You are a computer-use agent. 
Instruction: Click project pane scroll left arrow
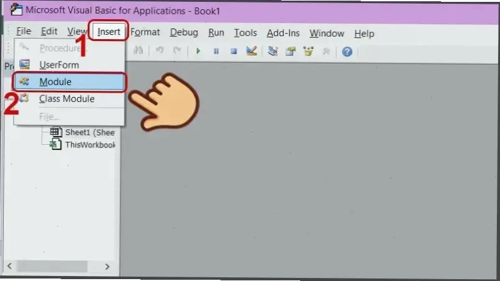coord(9,266)
